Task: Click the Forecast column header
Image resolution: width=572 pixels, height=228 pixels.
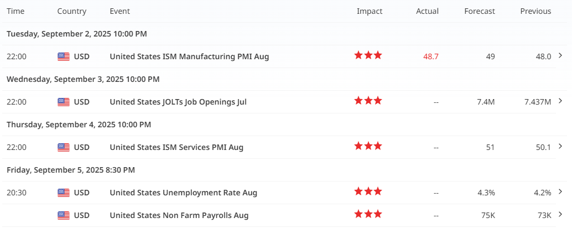Action: [480, 11]
